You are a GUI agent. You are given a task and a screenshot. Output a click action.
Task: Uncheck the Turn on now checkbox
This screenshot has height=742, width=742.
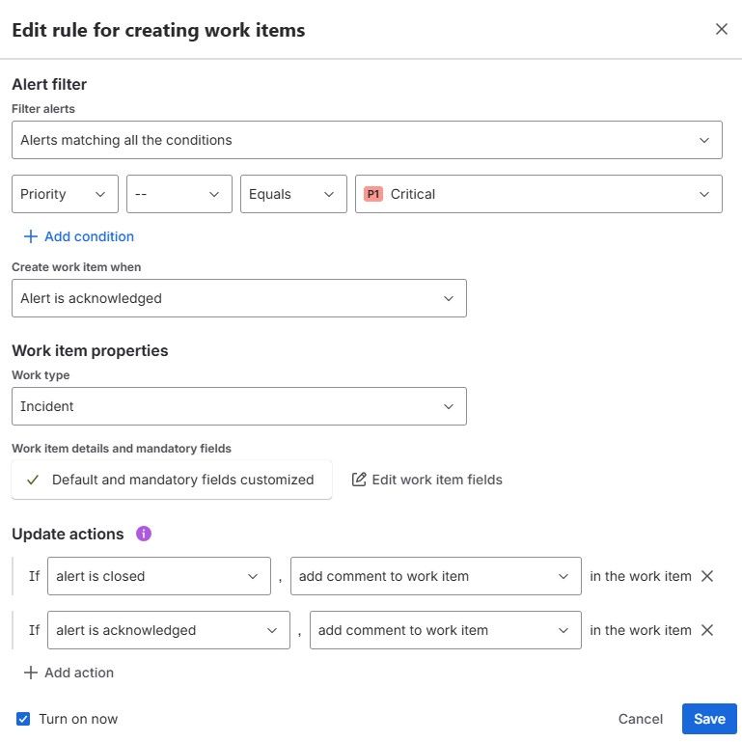click(x=23, y=719)
